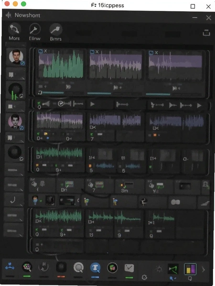The width and height of the screenshot is (215, 286).
Task: Expand the sidebar curved-arrow cell
Action: pyautogui.click(x=14, y=200)
